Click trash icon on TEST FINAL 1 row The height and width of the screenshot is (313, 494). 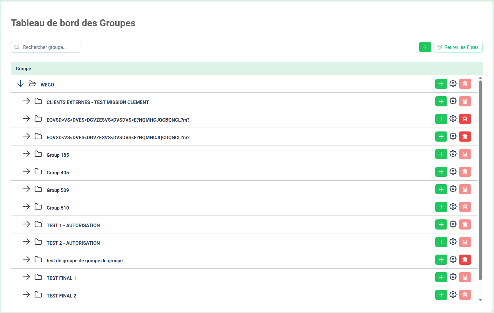click(x=465, y=277)
